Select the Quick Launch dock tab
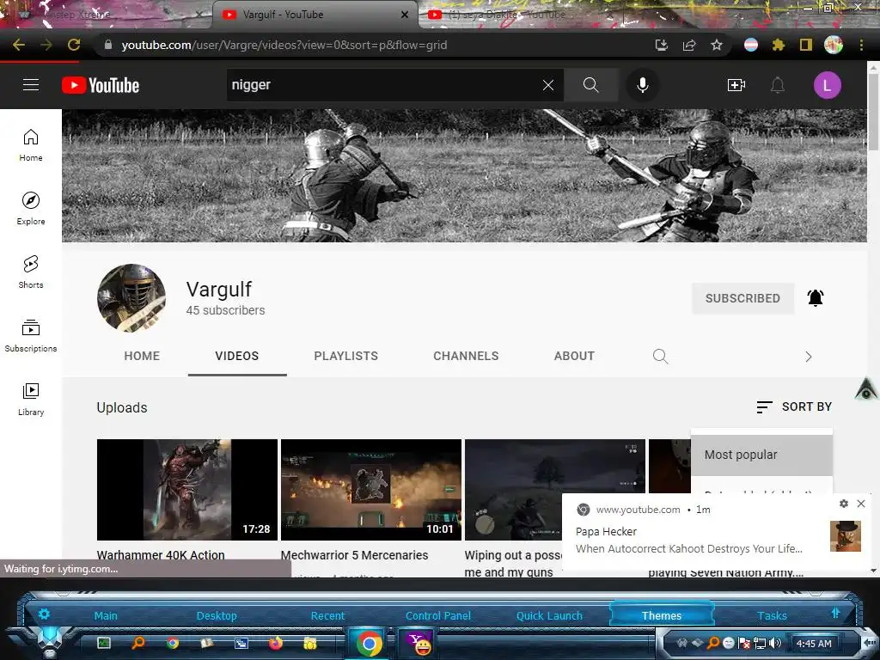 549,615
